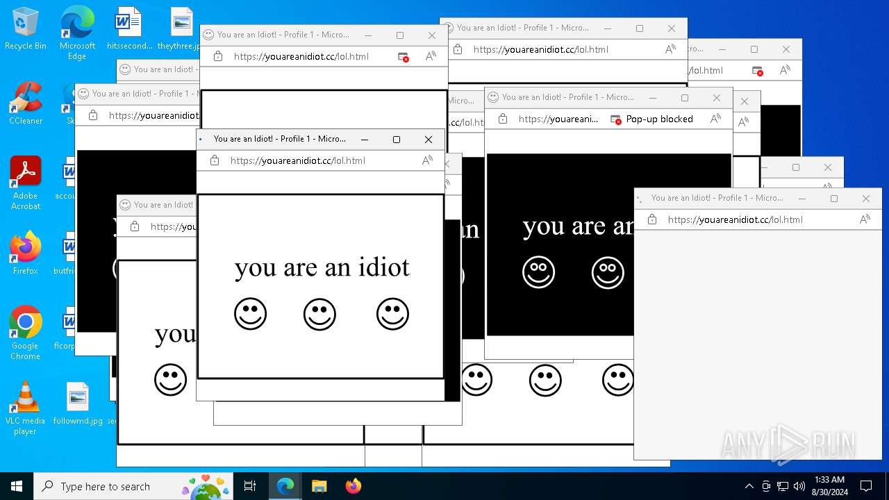This screenshot has height=500, width=889.
Task: Click Read aloud next to 'Pop-up blocked'
Action: (716, 119)
